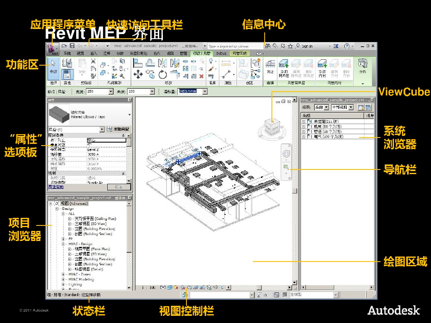Click the Help question mark icon
431x323 pixels.
tap(347, 46)
